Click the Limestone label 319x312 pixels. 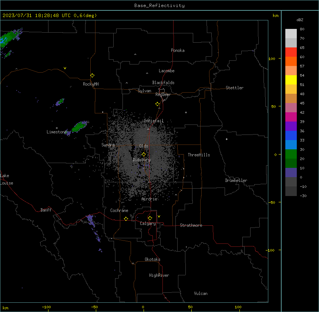tap(57, 132)
